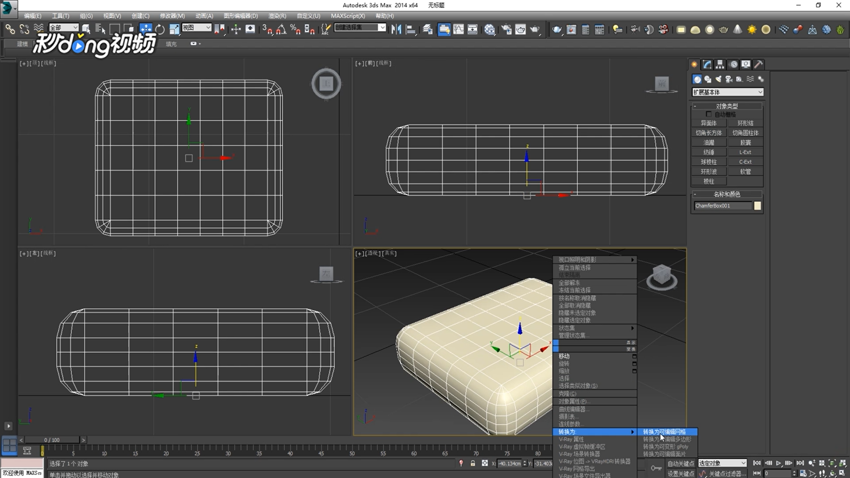
Task: Select the Rotate tool in the toolbar
Action: click(160, 29)
